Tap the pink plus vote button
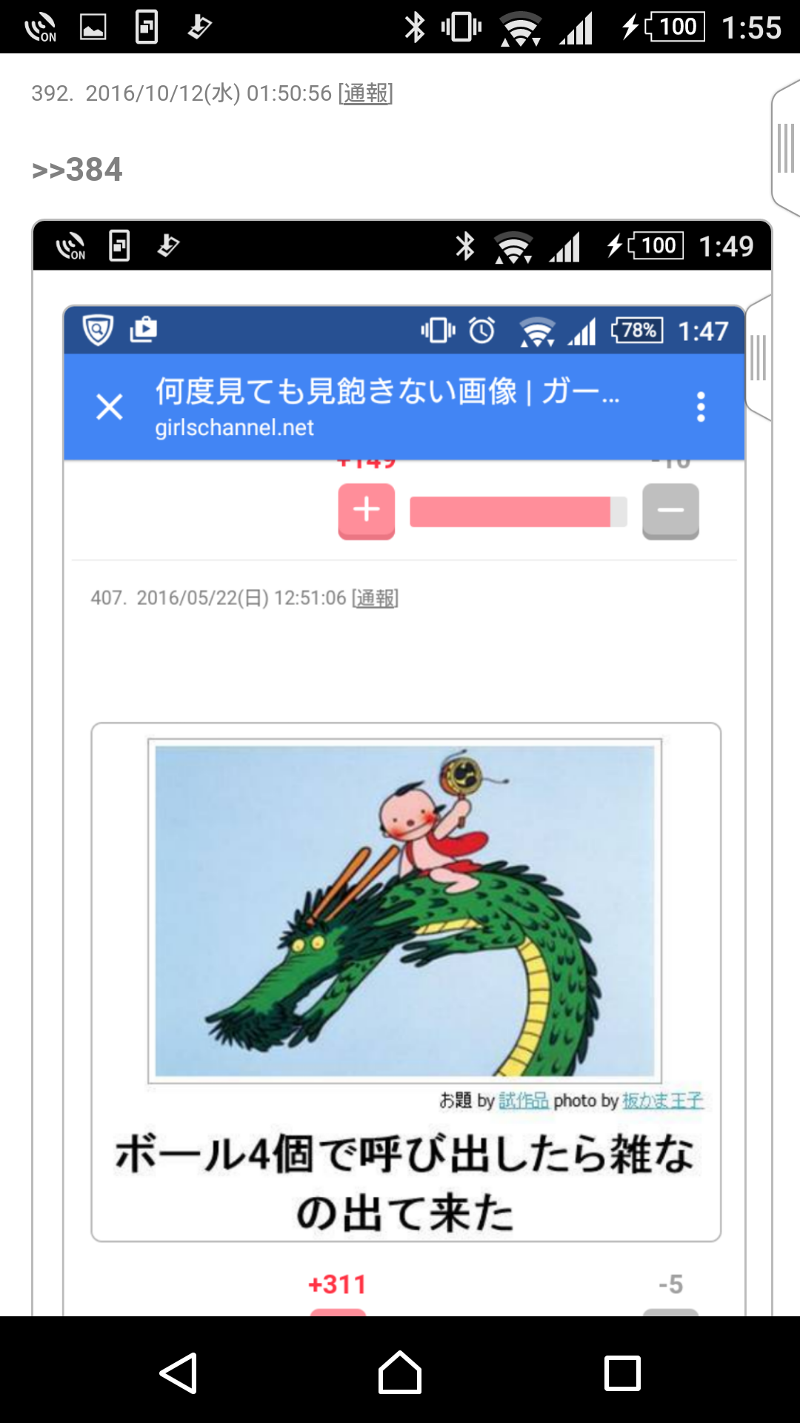The height and width of the screenshot is (1423, 800). tap(367, 511)
